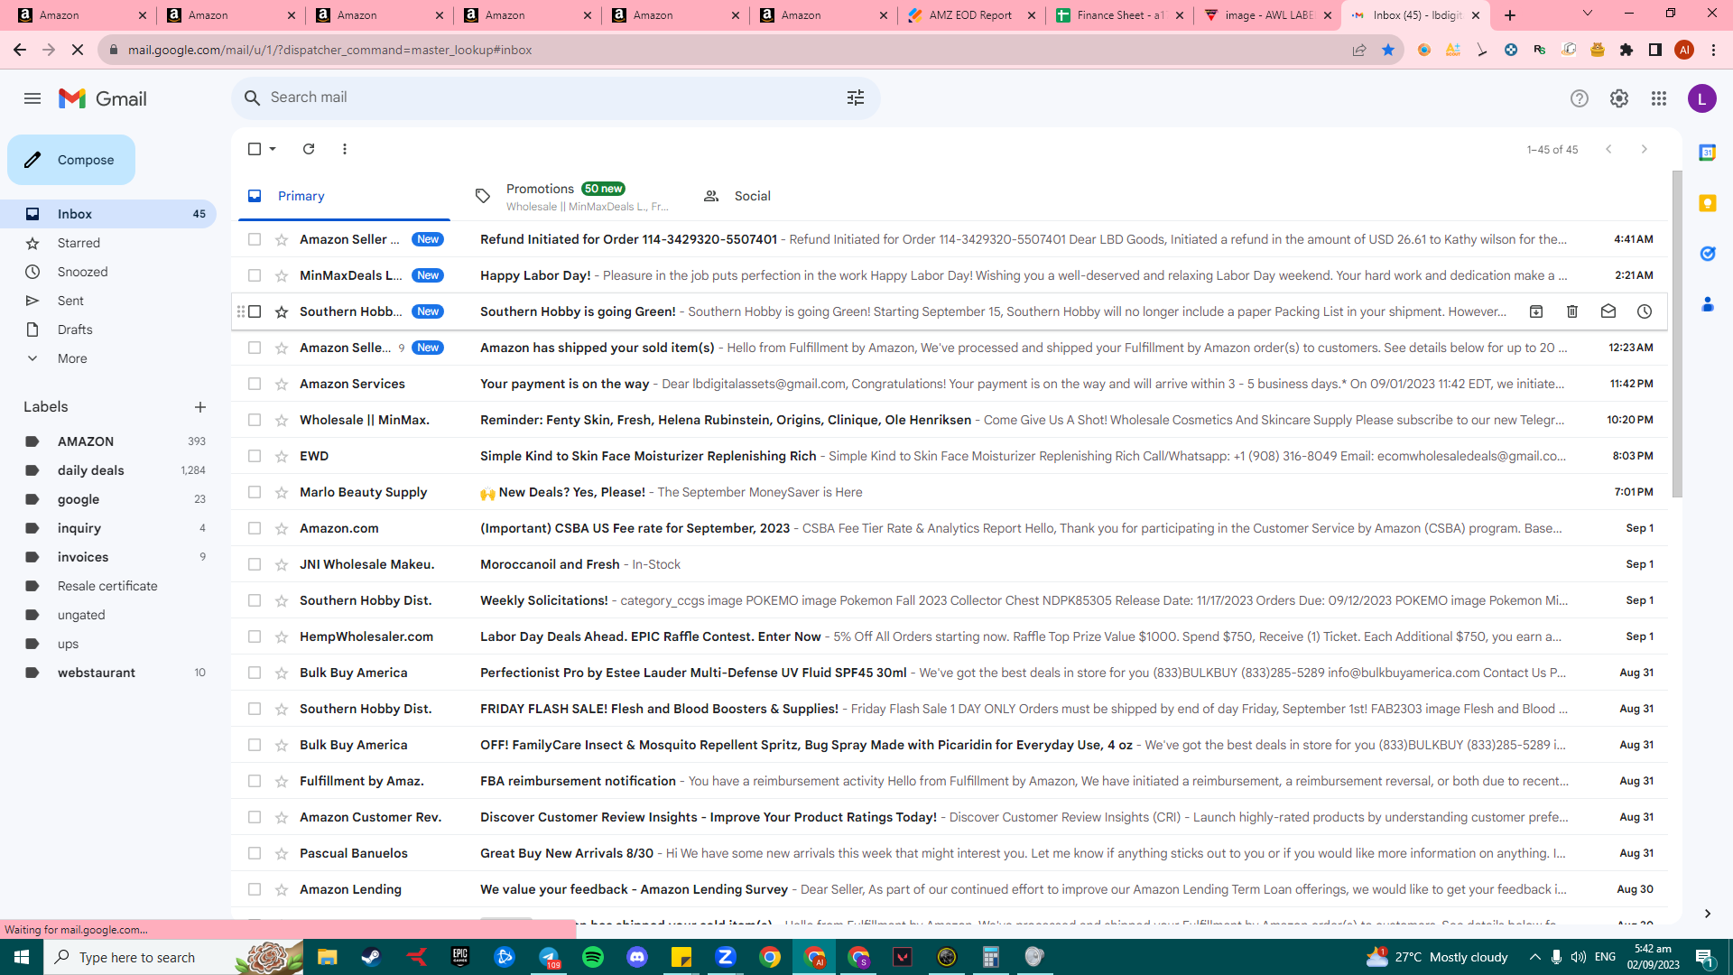Open the Google Tasks side panel

point(1707,254)
